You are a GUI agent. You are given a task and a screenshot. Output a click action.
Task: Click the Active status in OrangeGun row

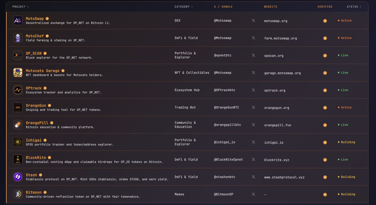[x=345, y=107]
